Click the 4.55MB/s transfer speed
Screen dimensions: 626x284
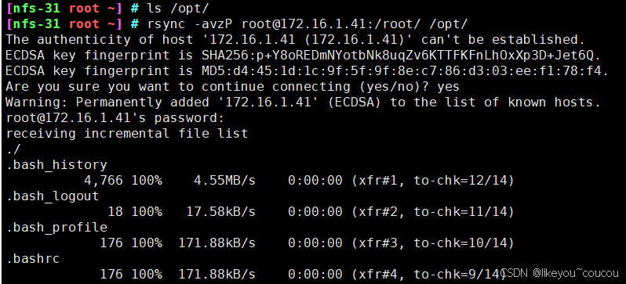[x=224, y=181]
